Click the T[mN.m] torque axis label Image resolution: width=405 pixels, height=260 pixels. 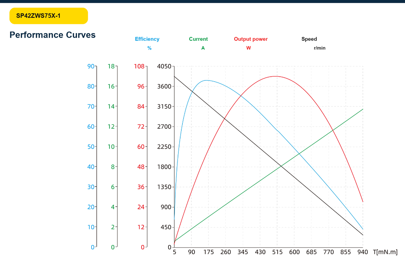(x=385, y=252)
